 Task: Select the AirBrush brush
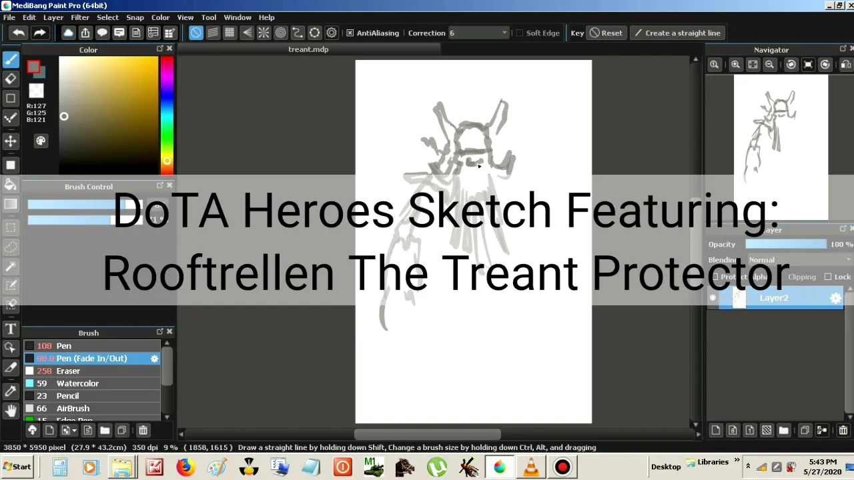tap(91, 409)
